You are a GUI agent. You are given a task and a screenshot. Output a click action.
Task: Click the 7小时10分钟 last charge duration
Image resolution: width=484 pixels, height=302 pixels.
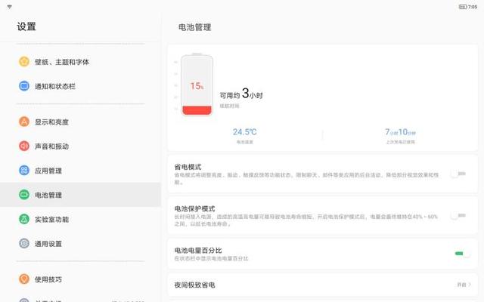400,132
